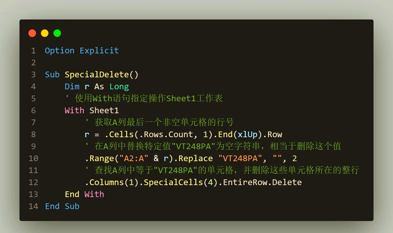Click Sheet1 after the With keyword
The height and width of the screenshot is (233, 393).
[104, 111]
